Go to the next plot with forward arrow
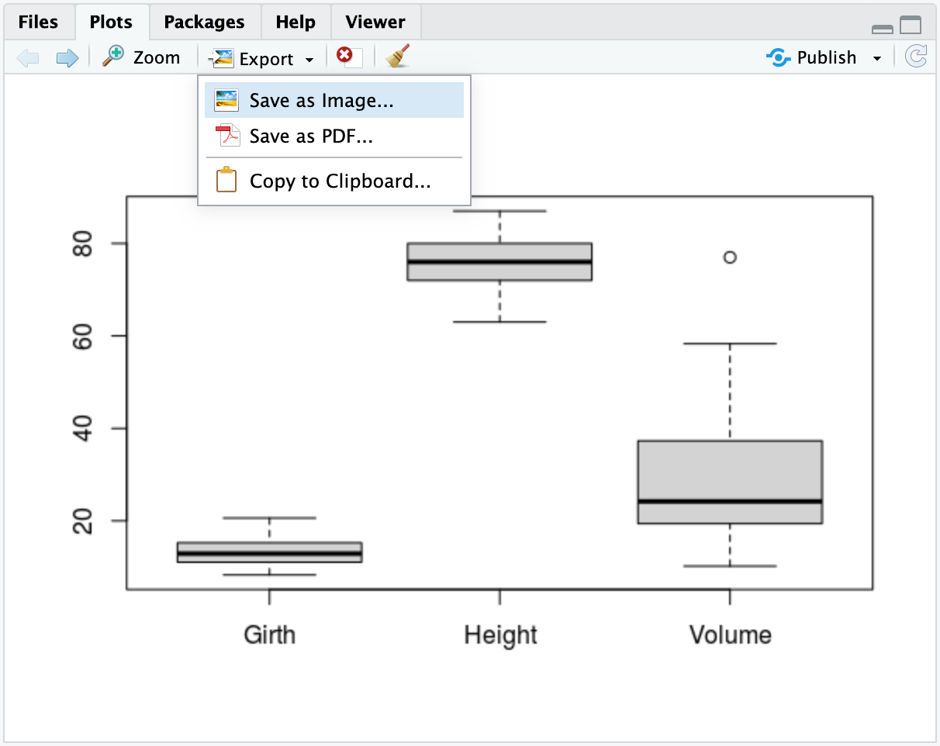The height and width of the screenshot is (746, 940). click(x=67, y=58)
